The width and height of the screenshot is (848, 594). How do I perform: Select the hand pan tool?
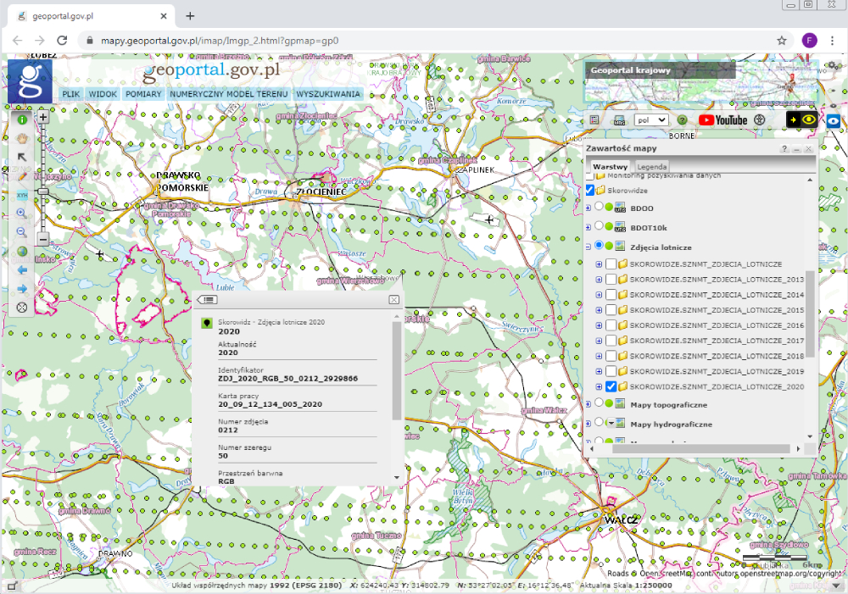pyautogui.click(x=22, y=138)
